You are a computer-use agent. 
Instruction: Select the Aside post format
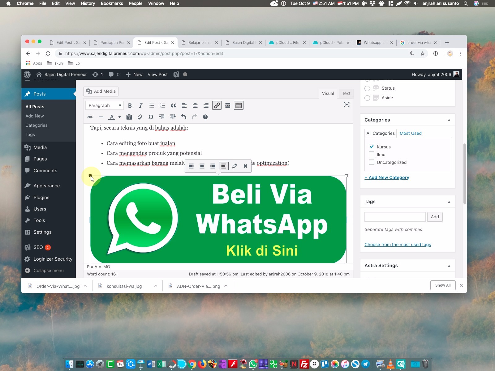click(367, 98)
